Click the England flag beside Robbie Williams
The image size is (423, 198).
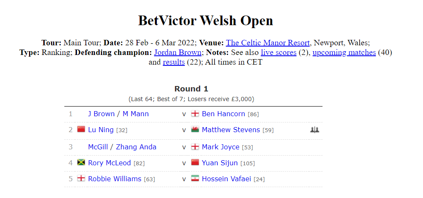pos(81,178)
